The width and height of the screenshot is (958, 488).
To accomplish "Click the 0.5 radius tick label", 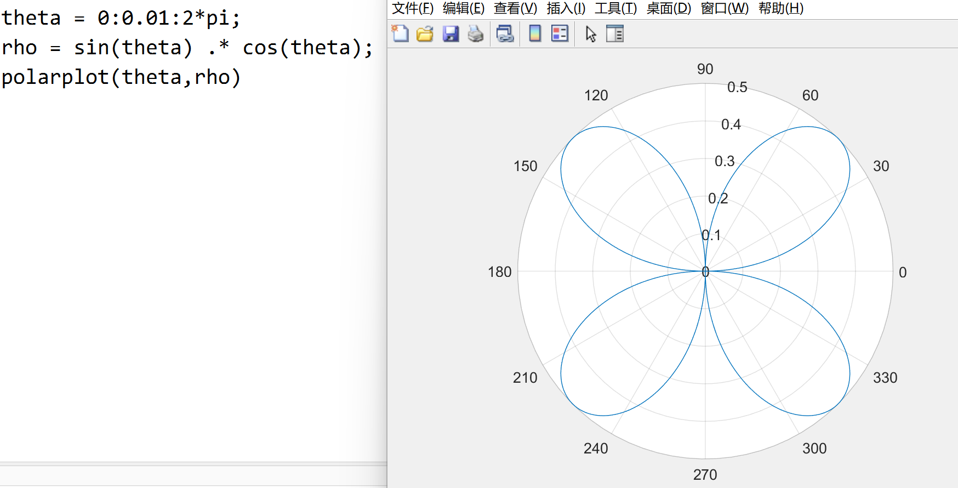I will click(737, 87).
